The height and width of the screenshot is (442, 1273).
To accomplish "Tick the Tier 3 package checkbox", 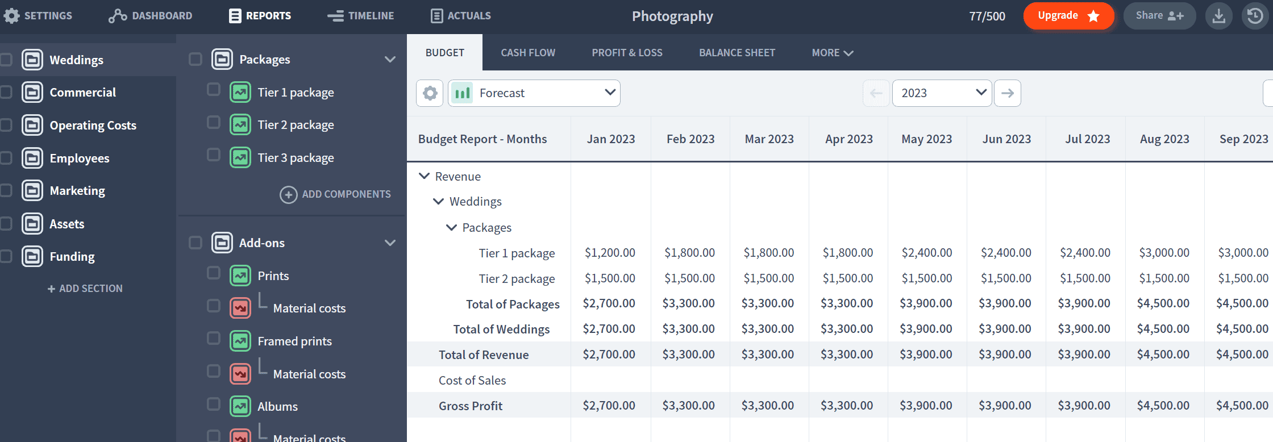I will [x=214, y=155].
